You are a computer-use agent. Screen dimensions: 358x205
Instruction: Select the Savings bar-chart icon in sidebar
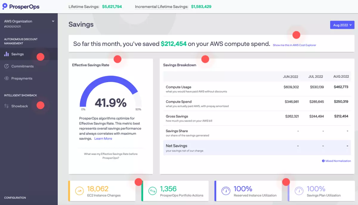pyautogui.click(x=7, y=54)
